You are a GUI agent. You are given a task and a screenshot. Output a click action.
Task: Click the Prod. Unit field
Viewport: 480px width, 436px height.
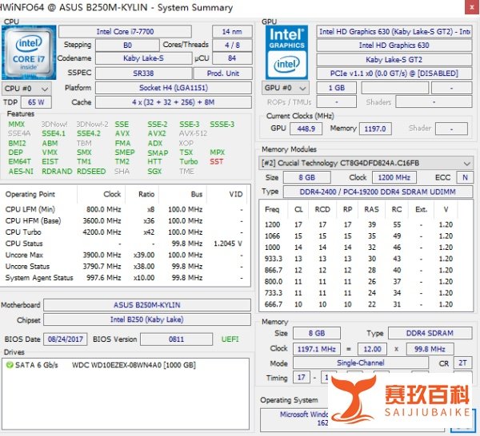[x=223, y=73]
